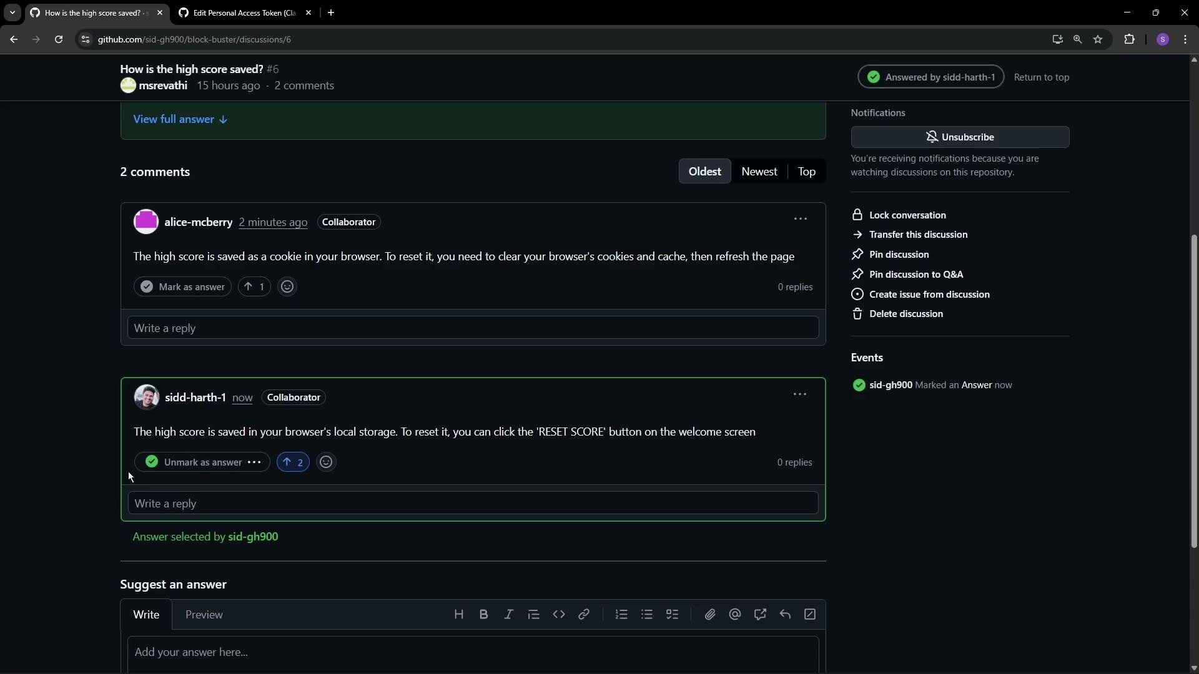1199x674 pixels.
Task: Click Lock conversation
Action: pyautogui.click(x=899, y=215)
